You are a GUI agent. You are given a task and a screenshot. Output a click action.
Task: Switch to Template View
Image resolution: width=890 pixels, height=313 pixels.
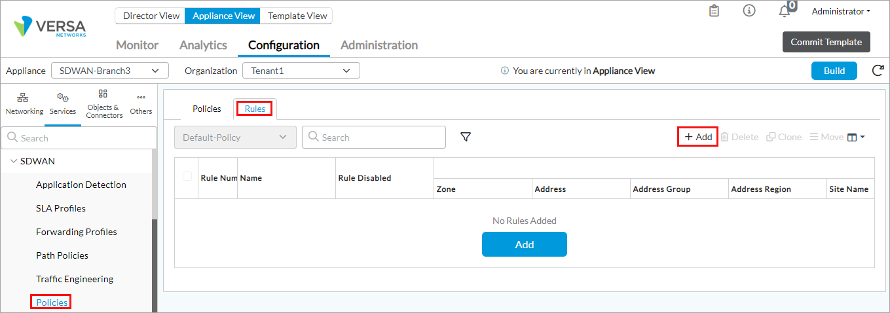pyautogui.click(x=297, y=16)
